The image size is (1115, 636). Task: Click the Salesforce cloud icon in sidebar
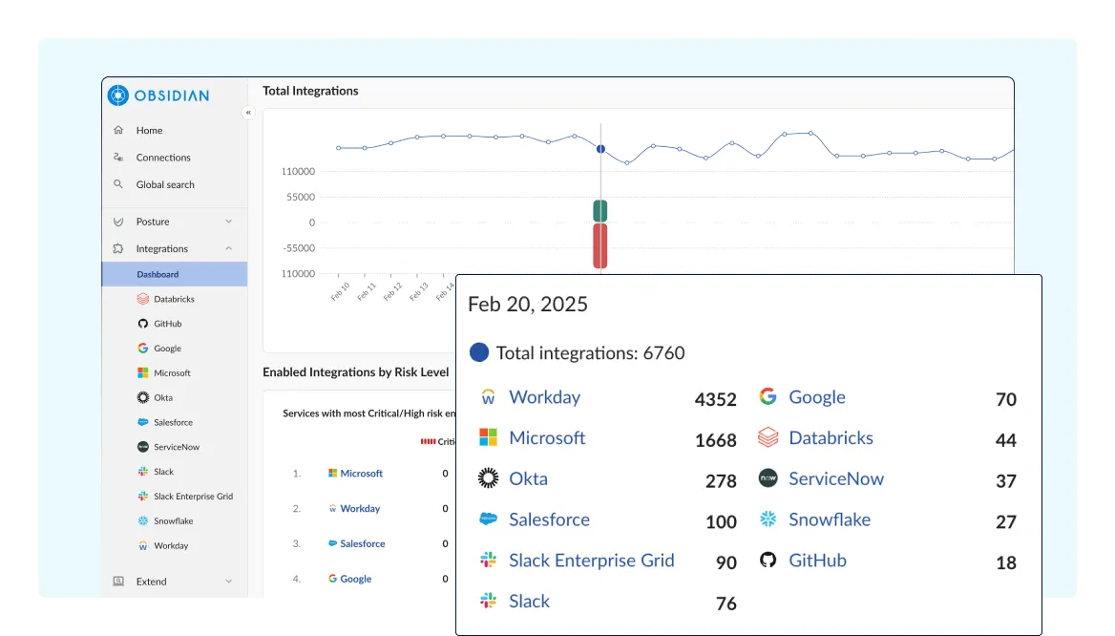pyautogui.click(x=143, y=422)
